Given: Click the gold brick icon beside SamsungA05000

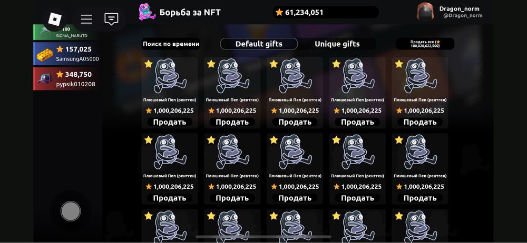Looking at the screenshot, I should point(45,54).
